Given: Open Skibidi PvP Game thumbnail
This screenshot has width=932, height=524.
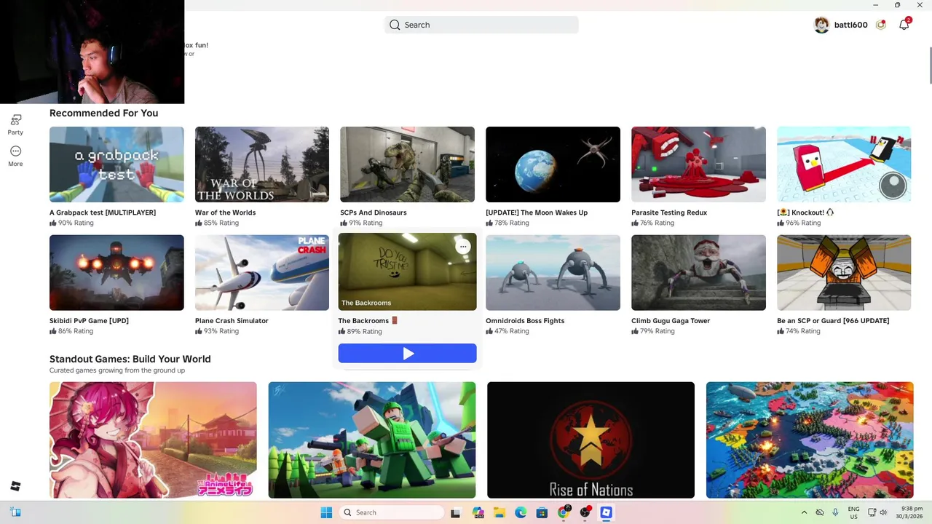Looking at the screenshot, I should pyautogui.click(x=116, y=272).
